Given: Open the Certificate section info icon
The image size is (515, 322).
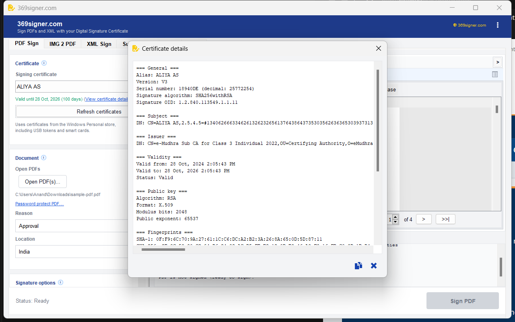Looking at the screenshot, I should click(x=44, y=63).
